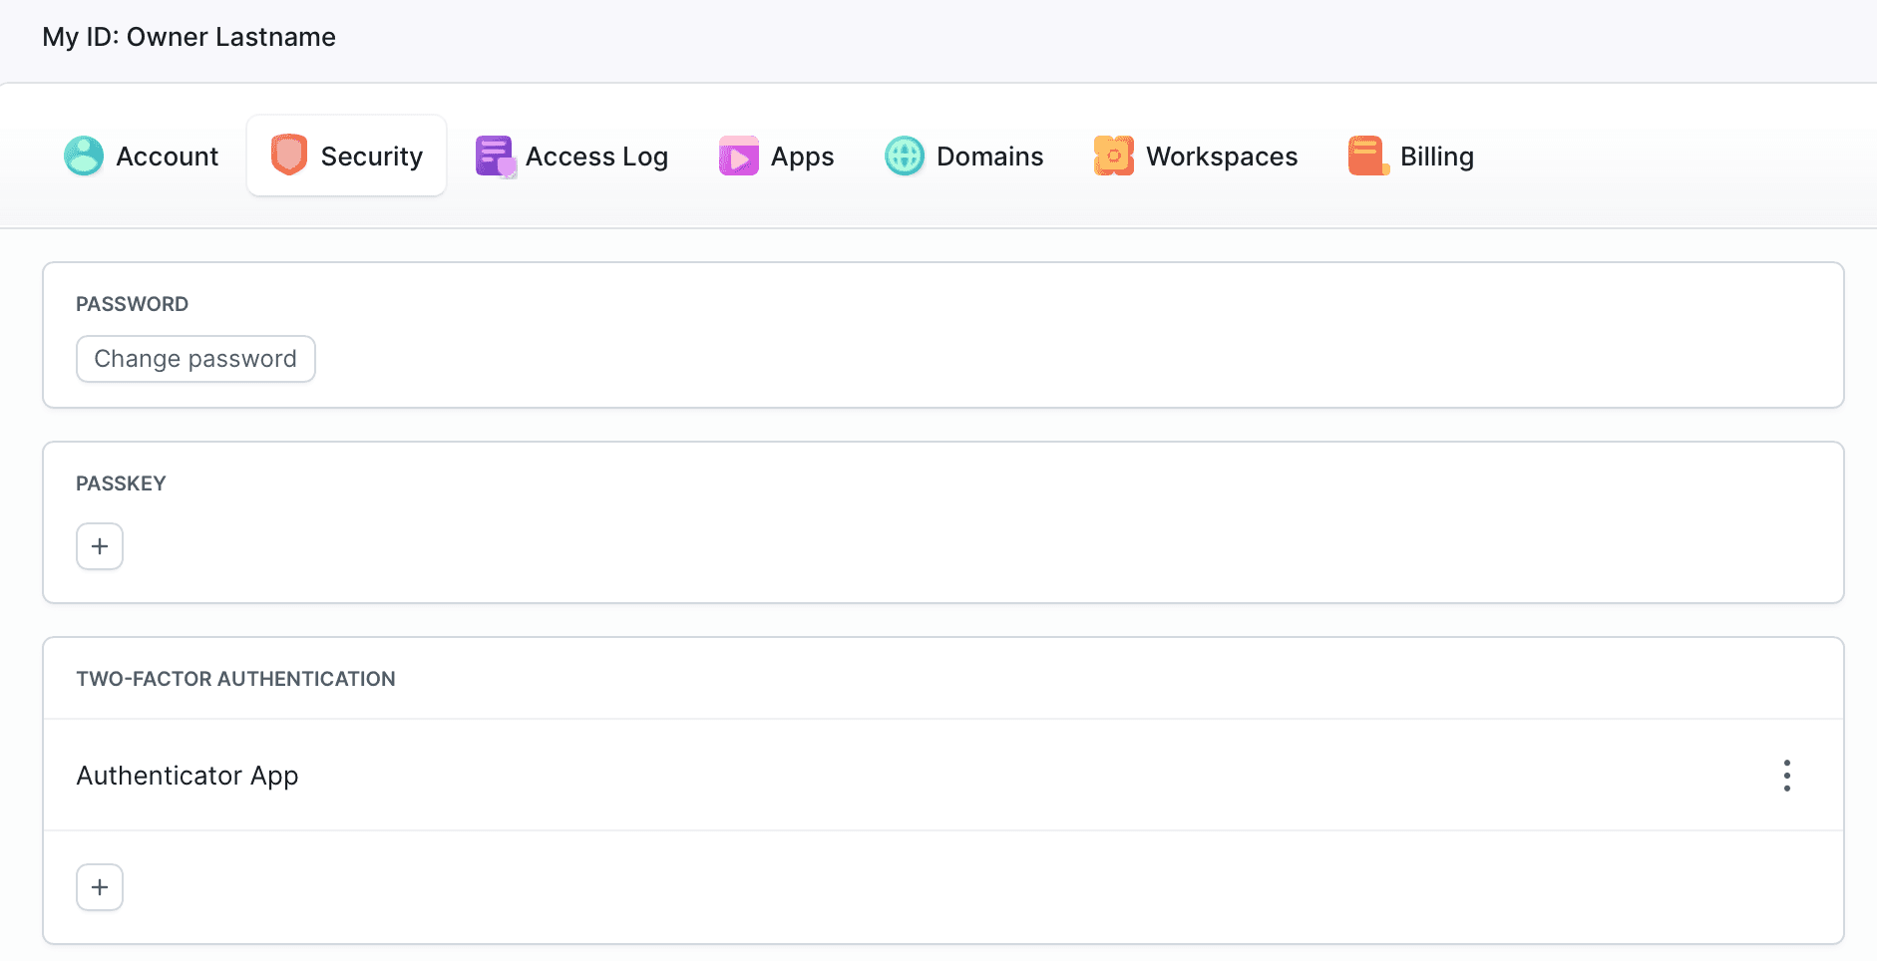The width and height of the screenshot is (1877, 961).
Task: Click the Workspaces tab label
Action: tap(1222, 156)
